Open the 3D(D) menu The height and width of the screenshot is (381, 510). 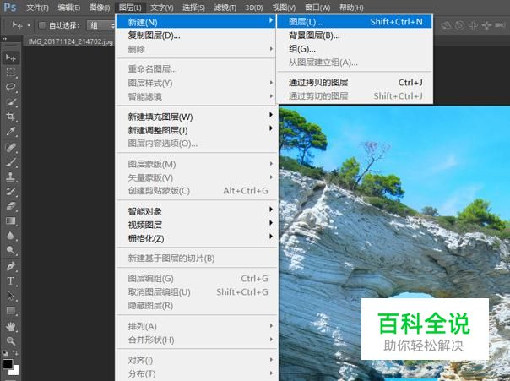254,7
